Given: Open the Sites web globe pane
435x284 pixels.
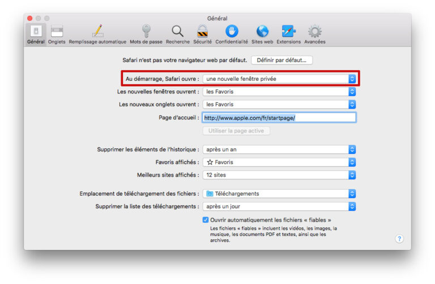Looking at the screenshot, I should coord(262,35).
